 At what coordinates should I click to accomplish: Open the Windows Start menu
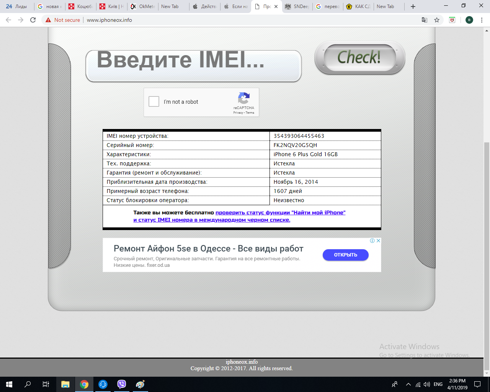click(x=9, y=384)
